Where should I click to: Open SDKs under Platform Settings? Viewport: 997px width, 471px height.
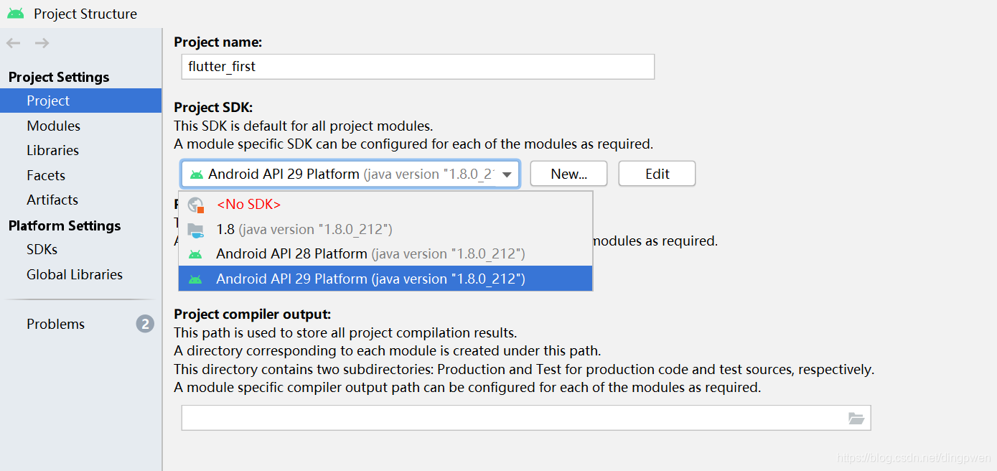(42, 249)
